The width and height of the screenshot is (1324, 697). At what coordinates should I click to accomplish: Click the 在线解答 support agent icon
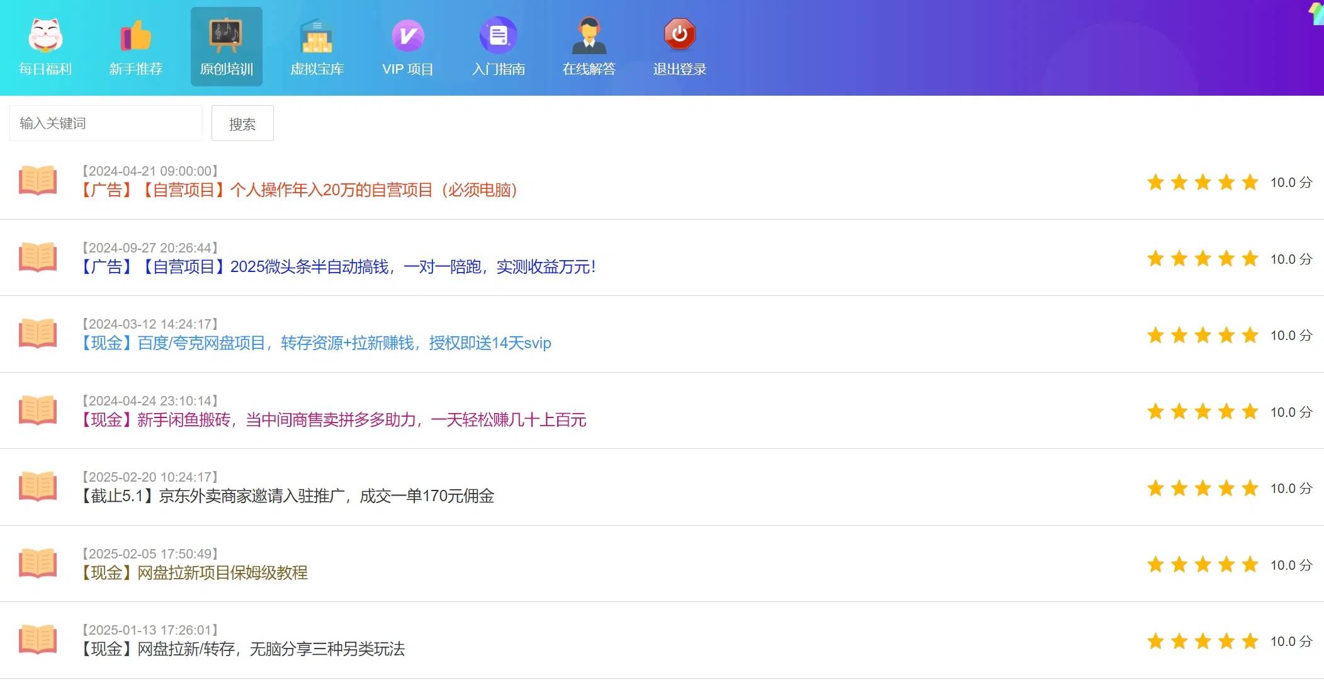[589, 35]
